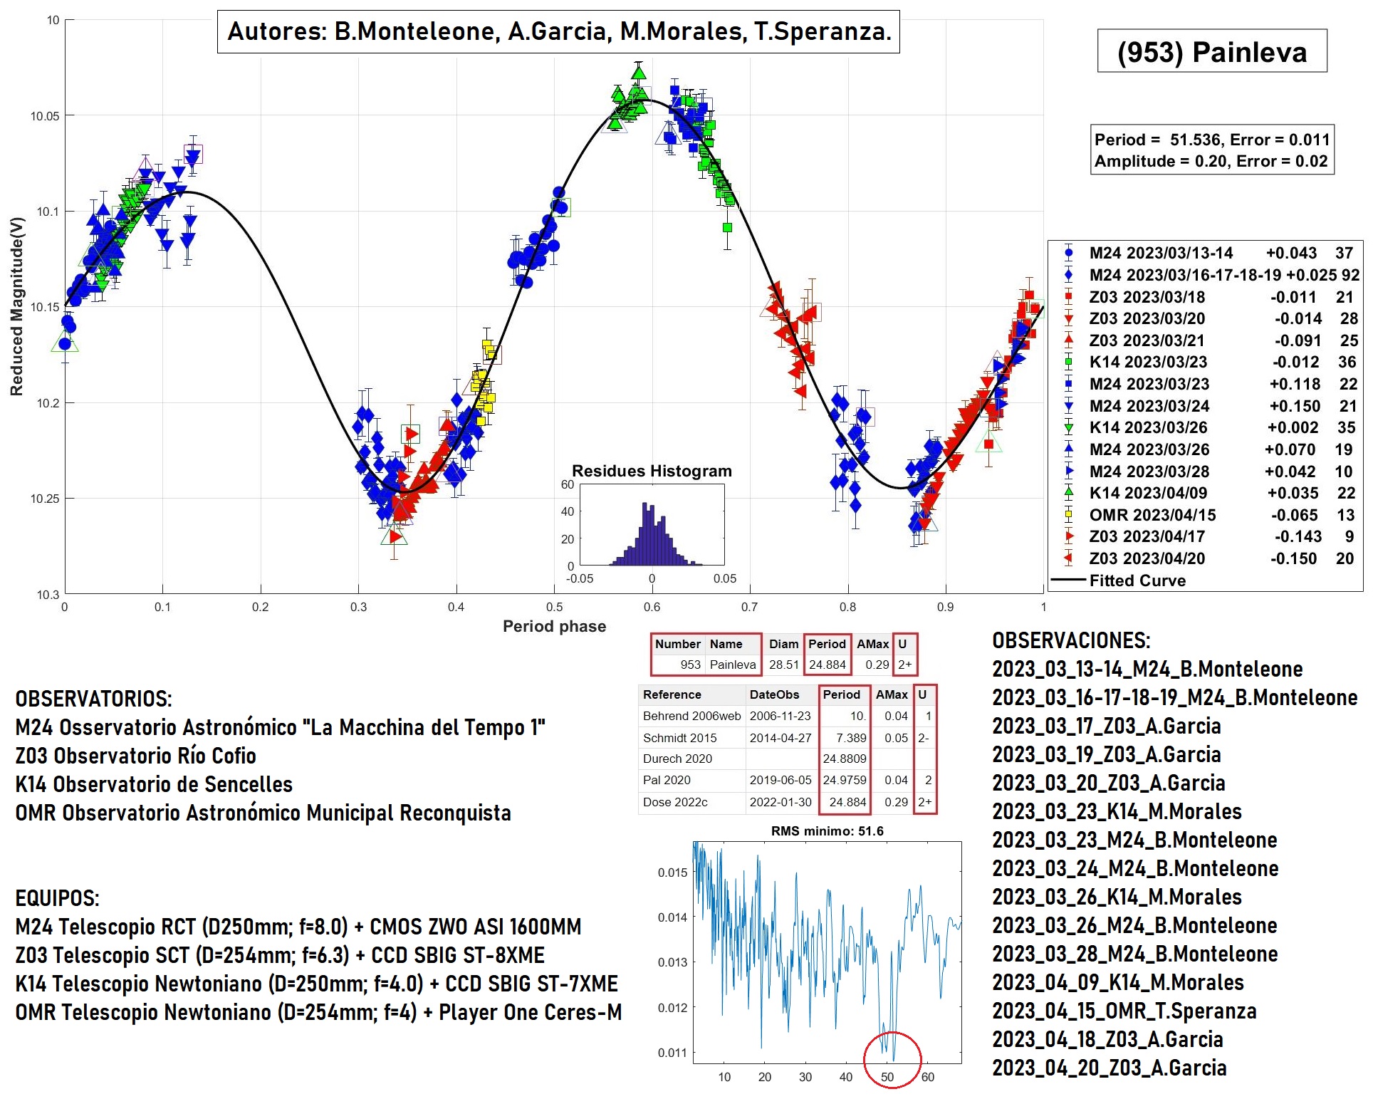Click observation "2023_03_23_K14_M.Morales"
This screenshot has width=1373, height=1099.
click(x=1117, y=811)
